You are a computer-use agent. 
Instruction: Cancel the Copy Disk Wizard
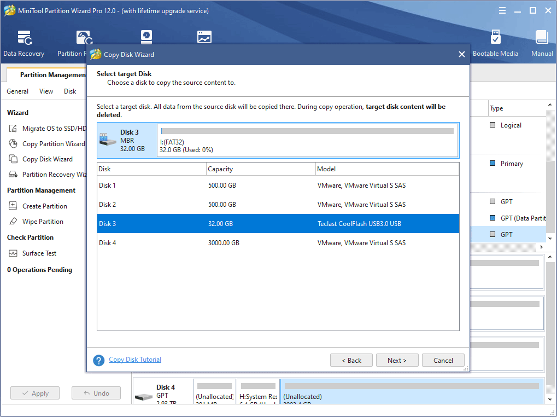443,360
